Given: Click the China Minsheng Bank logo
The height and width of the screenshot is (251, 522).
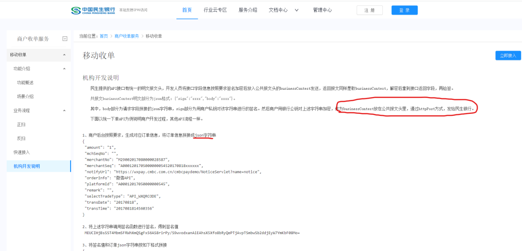Looking at the screenshot, I should [93, 10].
